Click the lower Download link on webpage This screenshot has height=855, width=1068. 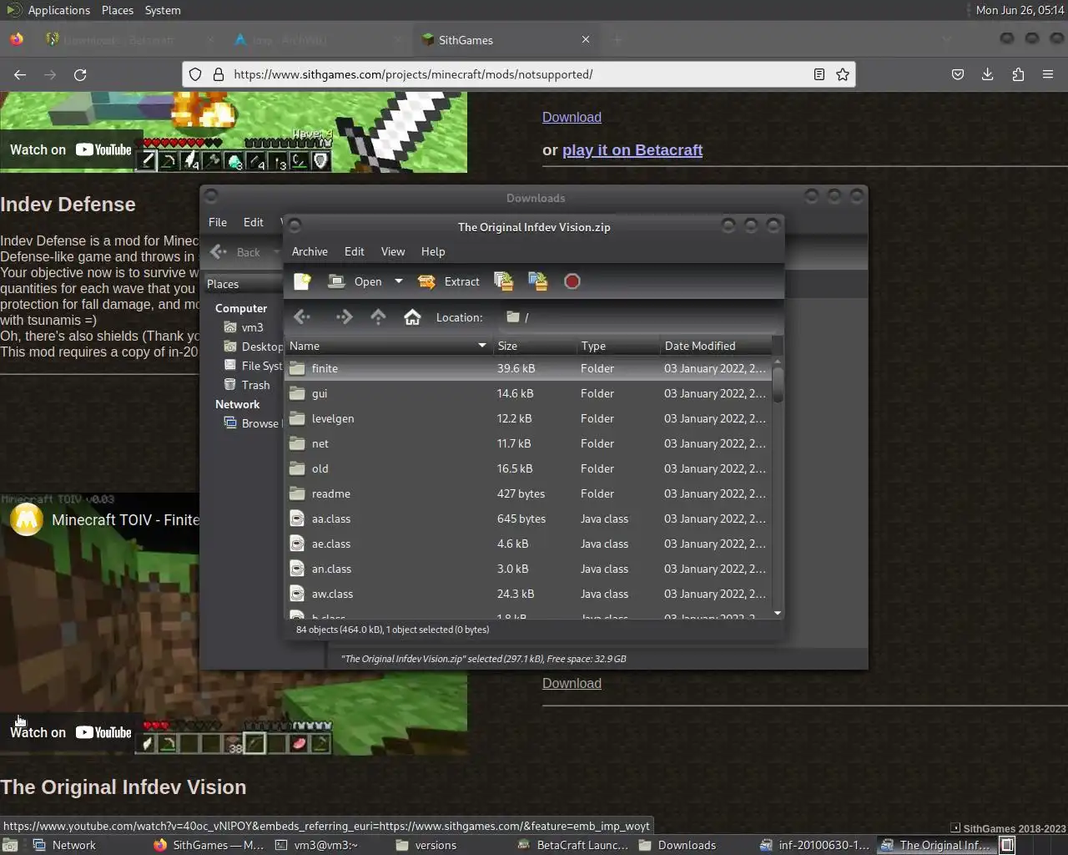[572, 683]
